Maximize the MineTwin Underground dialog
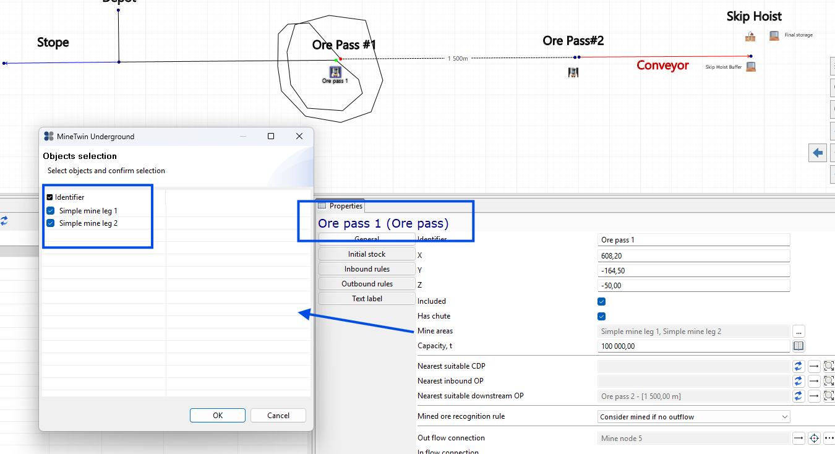 tap(271, 136)
